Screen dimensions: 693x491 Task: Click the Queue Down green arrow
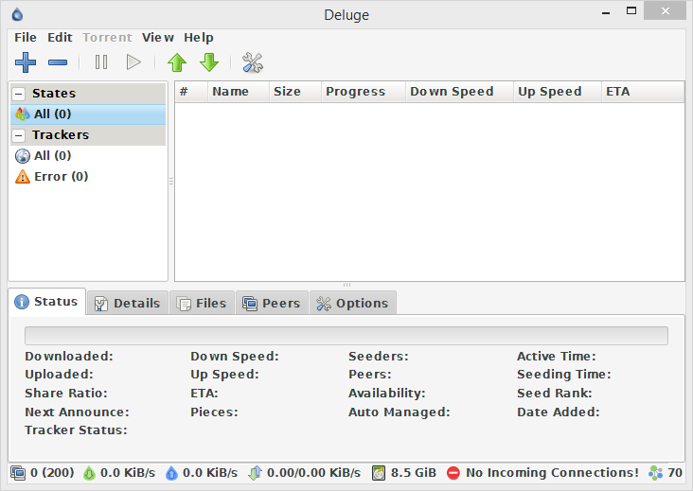(x=209, y=62)
